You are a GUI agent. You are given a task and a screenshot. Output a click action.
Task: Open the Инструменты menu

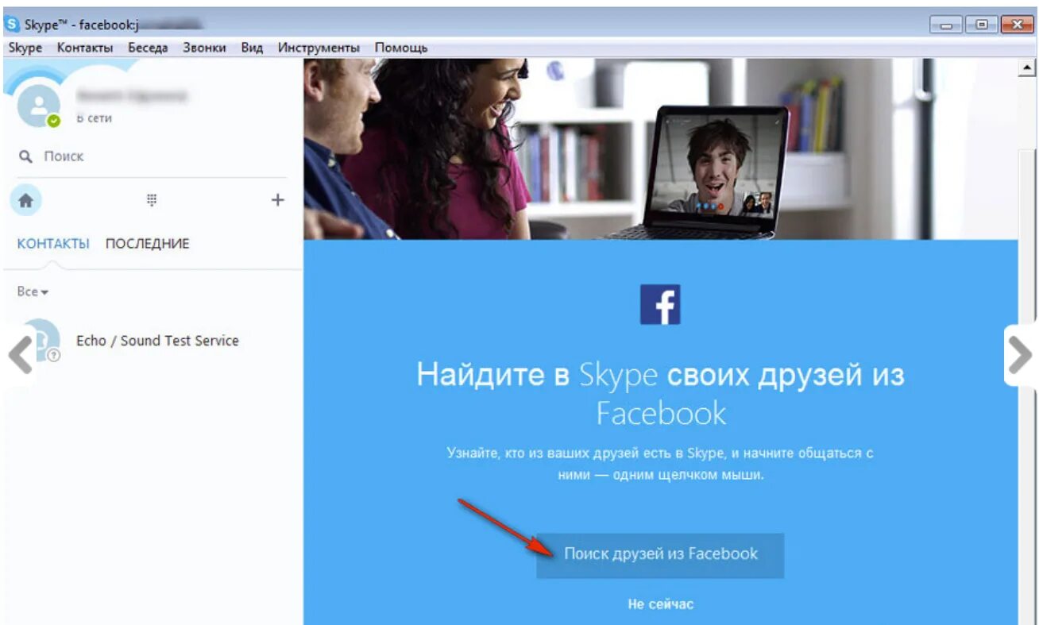pos(319,48)
